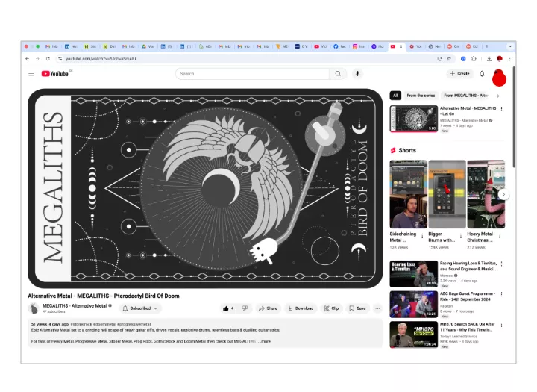The image size is (537, 392).
Task: Download the video
Action: (301, 308)
